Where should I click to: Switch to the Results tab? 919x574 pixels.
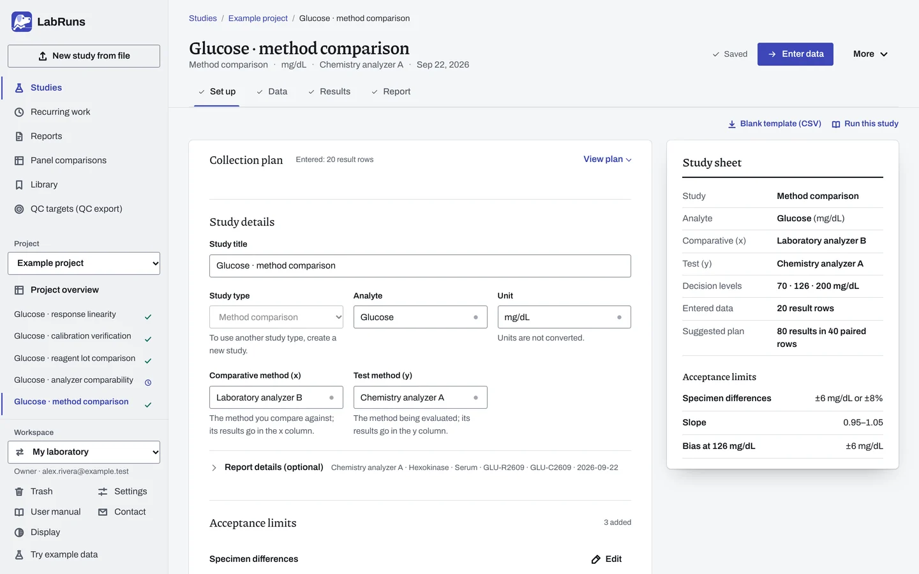pyautogui.click(x=329, y=91)
